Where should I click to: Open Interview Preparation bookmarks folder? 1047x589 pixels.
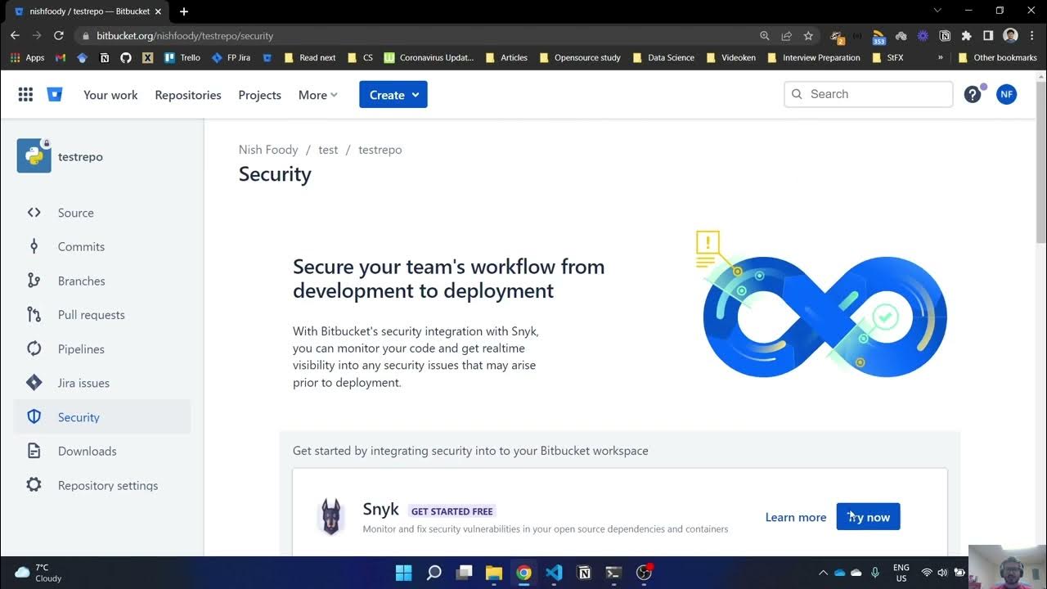pyautogui.click(x=814, y=58)
